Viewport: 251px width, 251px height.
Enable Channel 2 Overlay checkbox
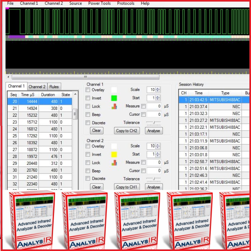click(x=88, y=146)
